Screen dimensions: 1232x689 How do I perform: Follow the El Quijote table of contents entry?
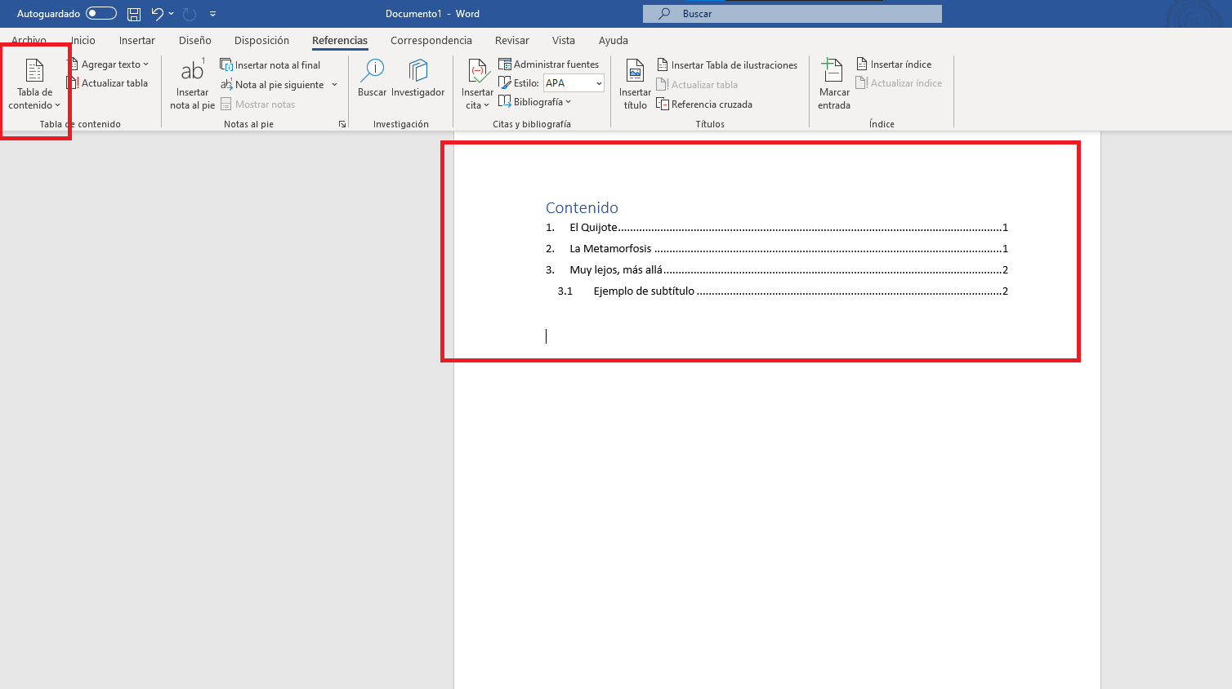pos(777,228)
